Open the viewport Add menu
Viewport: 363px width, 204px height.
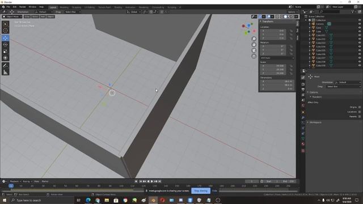point(43,16)
